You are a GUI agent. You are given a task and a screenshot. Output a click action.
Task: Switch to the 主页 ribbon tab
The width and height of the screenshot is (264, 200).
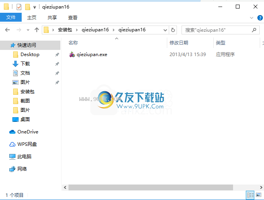[32, 17]
